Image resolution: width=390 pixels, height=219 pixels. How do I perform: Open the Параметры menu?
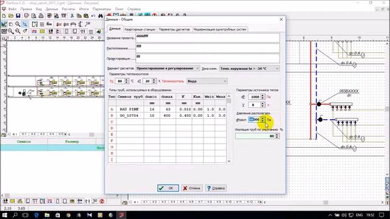pos(102,9)
